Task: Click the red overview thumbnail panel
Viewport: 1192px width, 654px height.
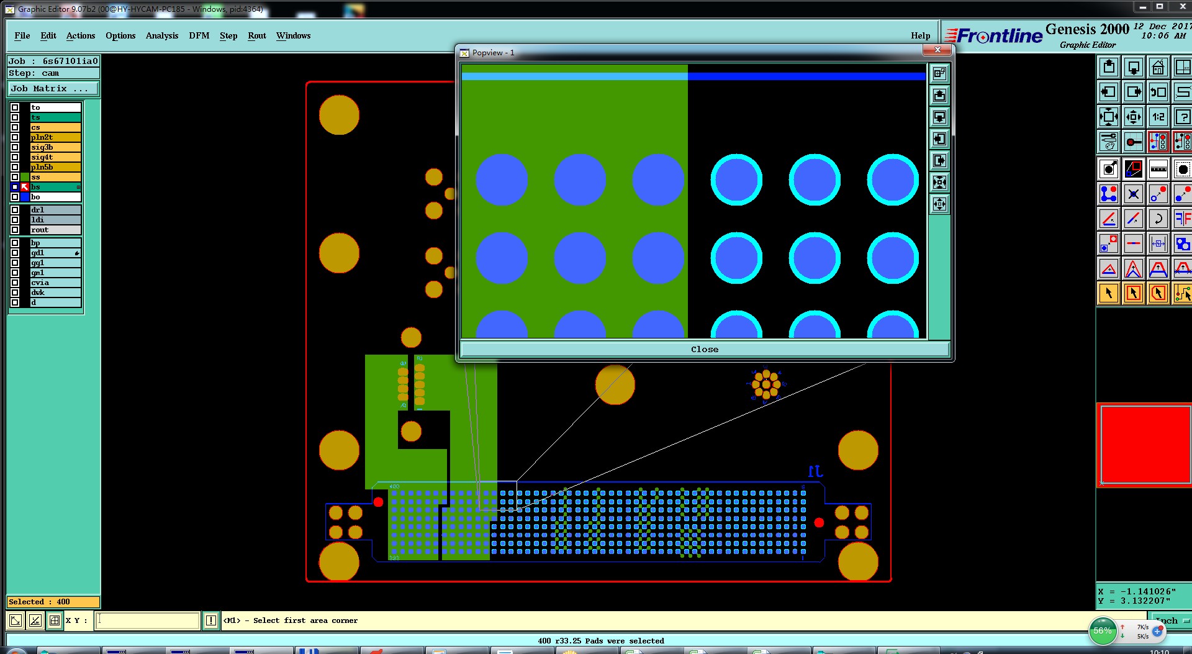Action: pos(1144,445)
